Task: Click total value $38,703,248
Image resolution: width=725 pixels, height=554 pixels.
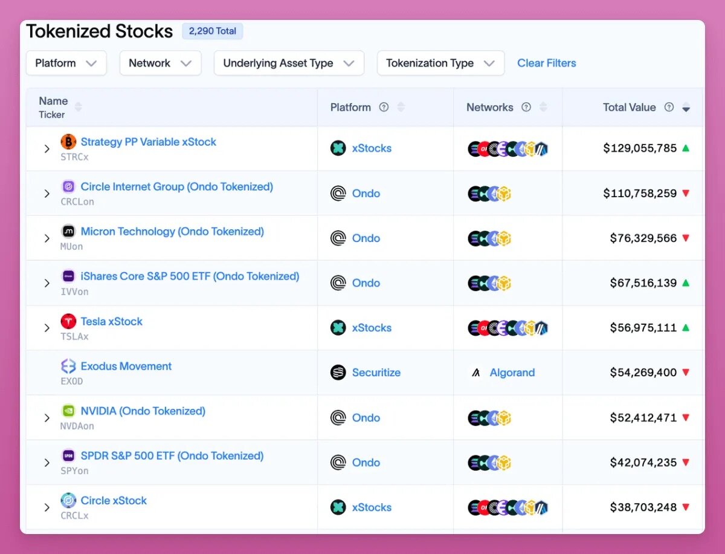Action: pyautogui.click(x=643, y=507)
